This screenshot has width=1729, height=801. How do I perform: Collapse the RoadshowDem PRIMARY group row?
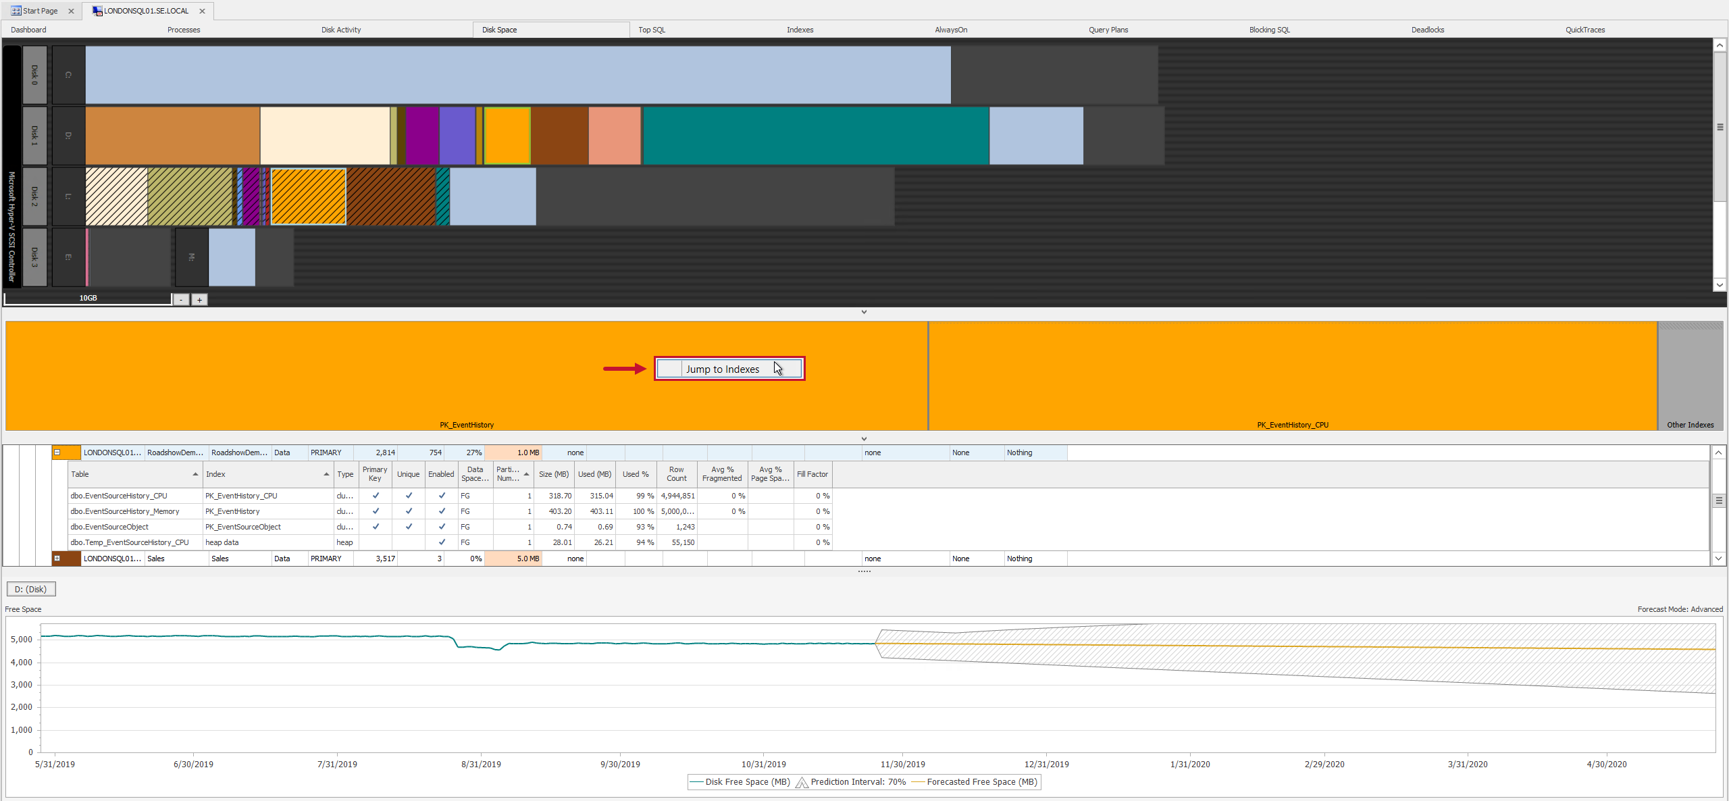tap(57, 453)
